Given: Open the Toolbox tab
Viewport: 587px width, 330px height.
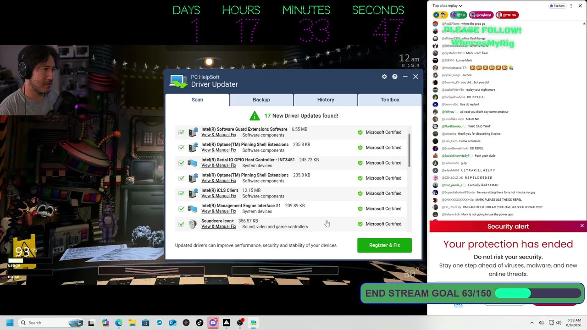Looking at the screenshot, I should click(x=390, y=99).
